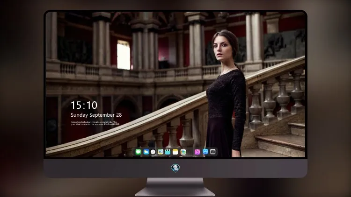Open the yellow Notes app in dock
Image resolution: width=351 pixels, height=197 pixels.
pos(175,152)
